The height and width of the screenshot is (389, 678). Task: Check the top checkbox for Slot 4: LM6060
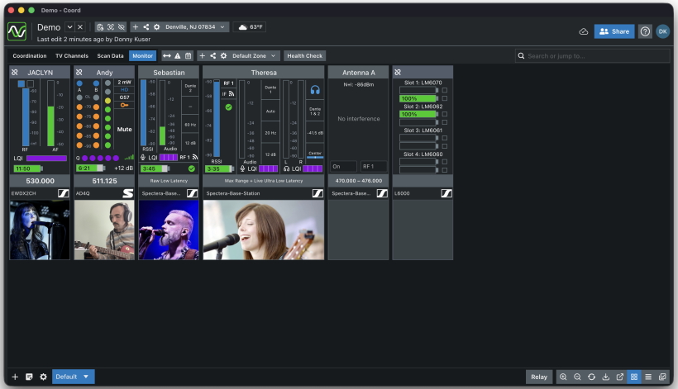click(445, 162)
